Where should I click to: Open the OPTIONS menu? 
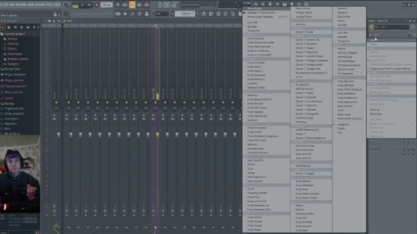click(40, 5)
